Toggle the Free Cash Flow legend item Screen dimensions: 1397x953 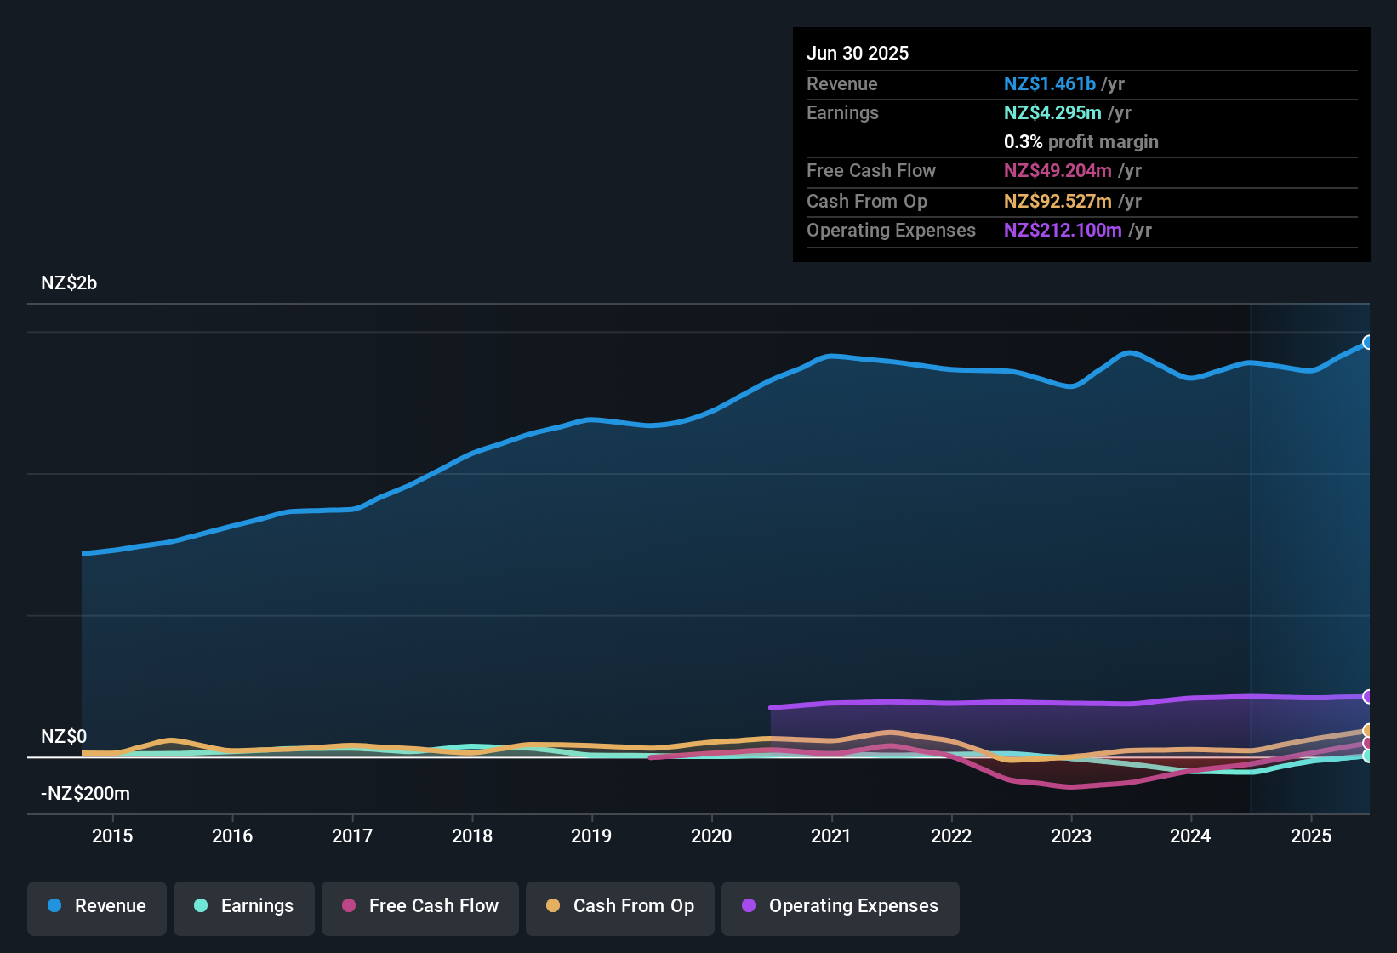pos(420,906)
